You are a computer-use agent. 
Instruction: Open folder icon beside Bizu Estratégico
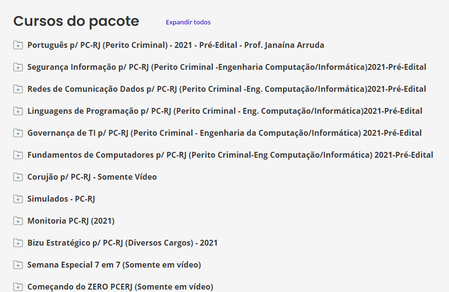tap(18, 243)
